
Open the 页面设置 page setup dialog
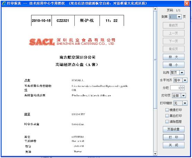(x=173, y=129)
